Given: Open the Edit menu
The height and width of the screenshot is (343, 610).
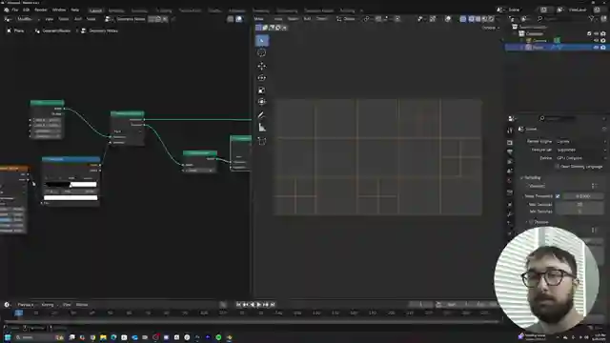Looking at the screenshot, I should tap(26, 10).
